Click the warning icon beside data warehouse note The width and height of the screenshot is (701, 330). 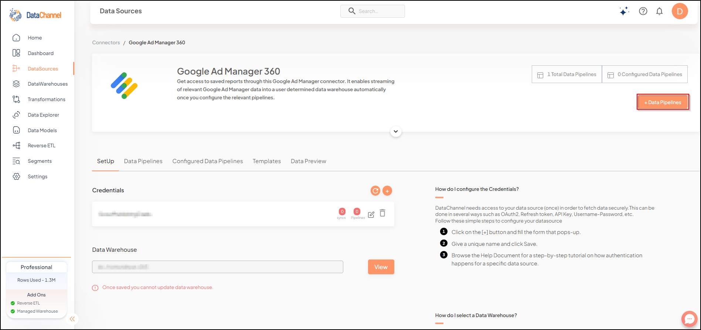[x=95, y=288]
